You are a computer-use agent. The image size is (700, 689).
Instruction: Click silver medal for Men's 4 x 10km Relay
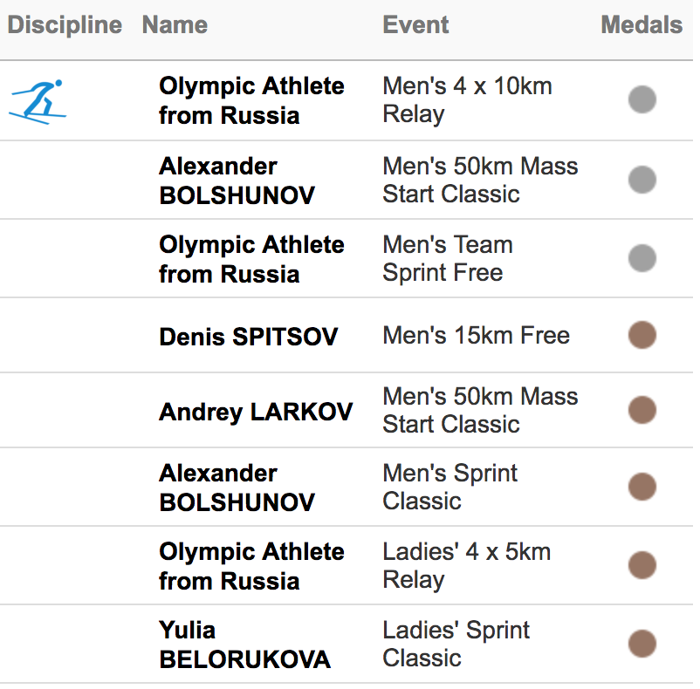(x=642, y=99)
